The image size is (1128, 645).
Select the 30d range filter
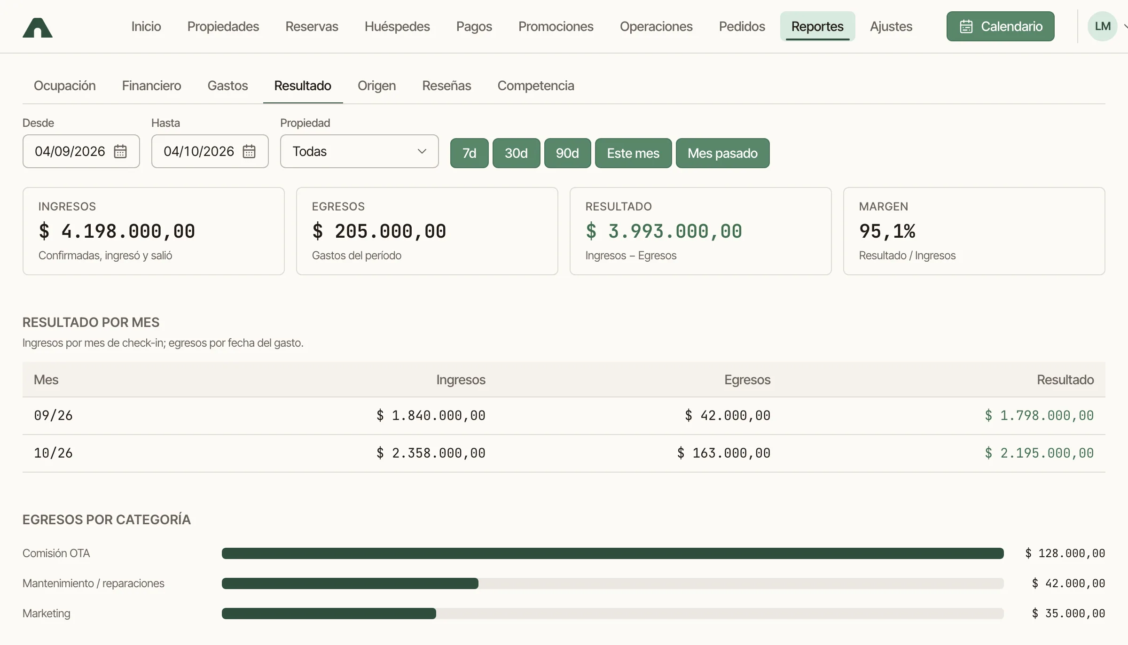516,153
